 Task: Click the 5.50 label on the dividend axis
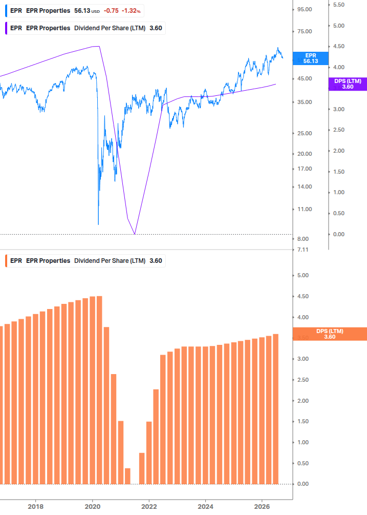tap(339, 5)
